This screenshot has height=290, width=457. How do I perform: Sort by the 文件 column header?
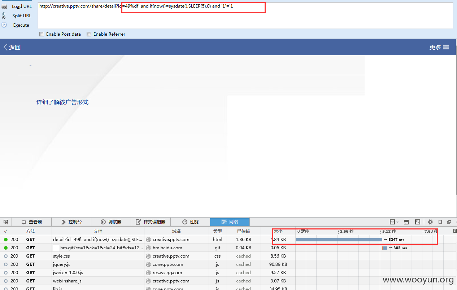(x=98, y=231)
